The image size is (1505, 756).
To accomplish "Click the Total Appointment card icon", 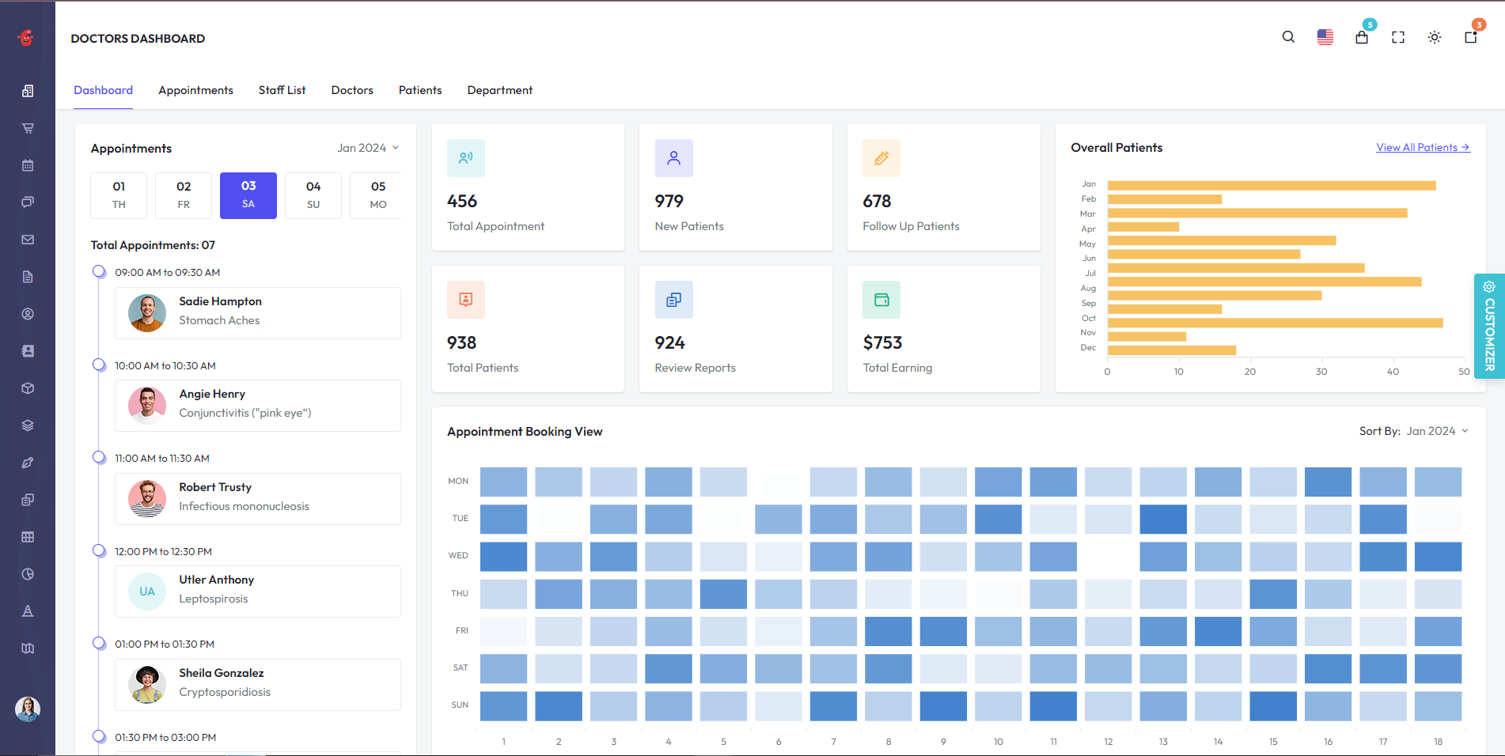I will [x=466, y=158].
